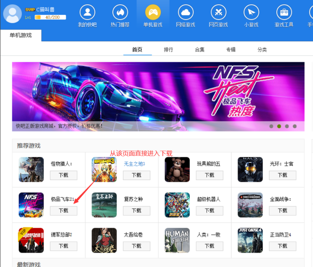The image size is (313, 267).
Task: Download 玩具熊的五 game
Action: pyautogui.click(x=210, y=175)
